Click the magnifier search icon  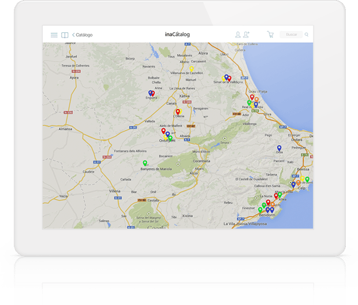tap(307, 35)
